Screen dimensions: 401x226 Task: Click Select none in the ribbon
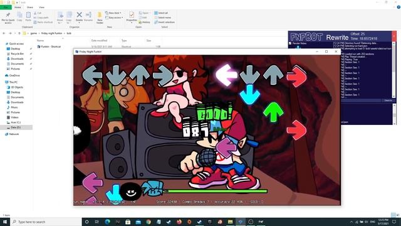tap(163, 18)
